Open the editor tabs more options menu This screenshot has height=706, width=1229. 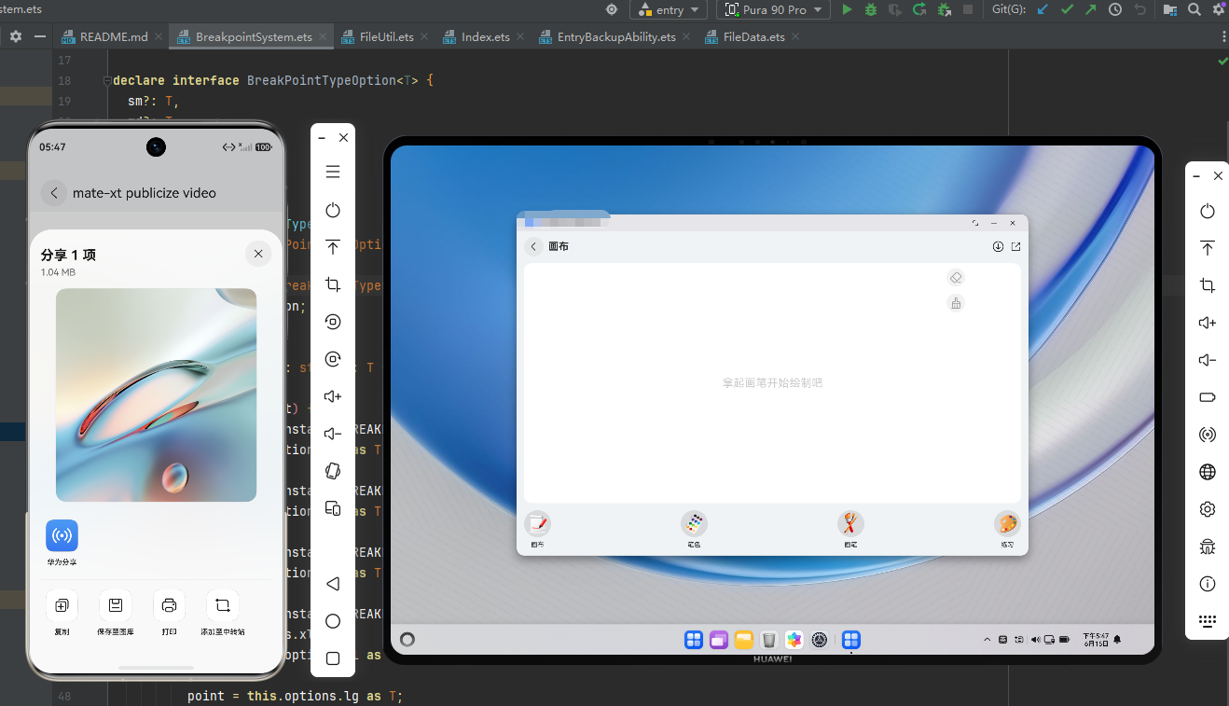point(1223,37)
